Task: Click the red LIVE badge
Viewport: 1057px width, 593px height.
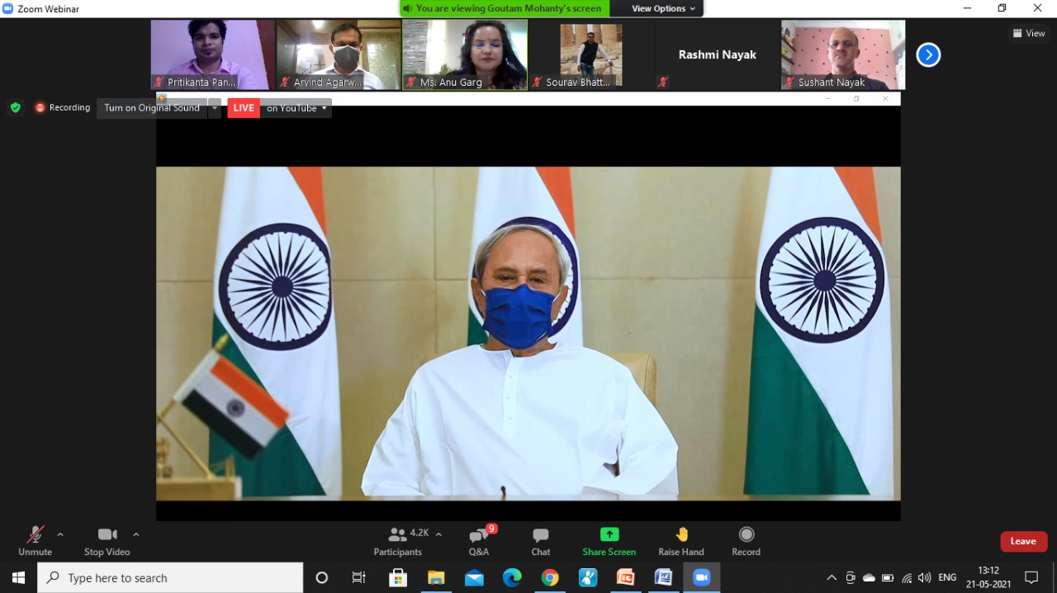Action: click(x=244, y=108)
